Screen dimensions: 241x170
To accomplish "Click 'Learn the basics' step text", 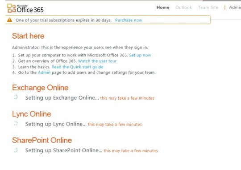I will tap(34, 67).
